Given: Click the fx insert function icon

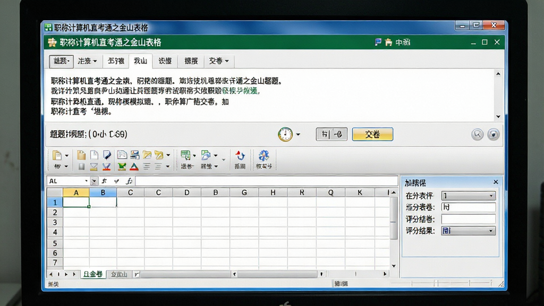Looking at the screenshot, I should coord(129,181).
